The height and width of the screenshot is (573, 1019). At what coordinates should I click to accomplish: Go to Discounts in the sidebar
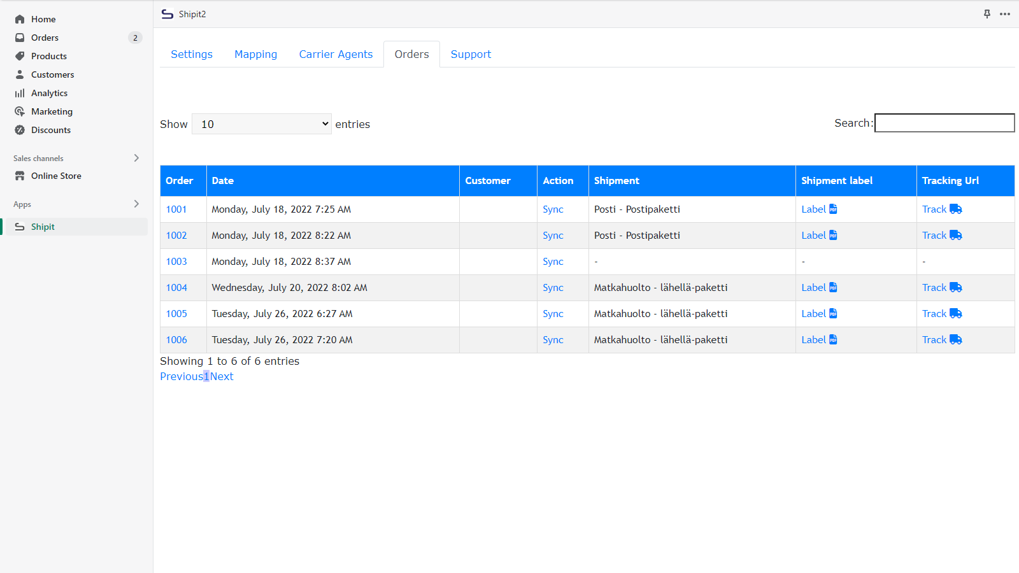pos(51,130)
